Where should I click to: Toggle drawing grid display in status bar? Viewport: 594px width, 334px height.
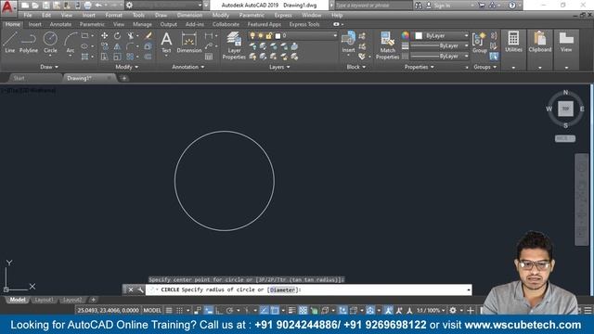coord(169,311)
